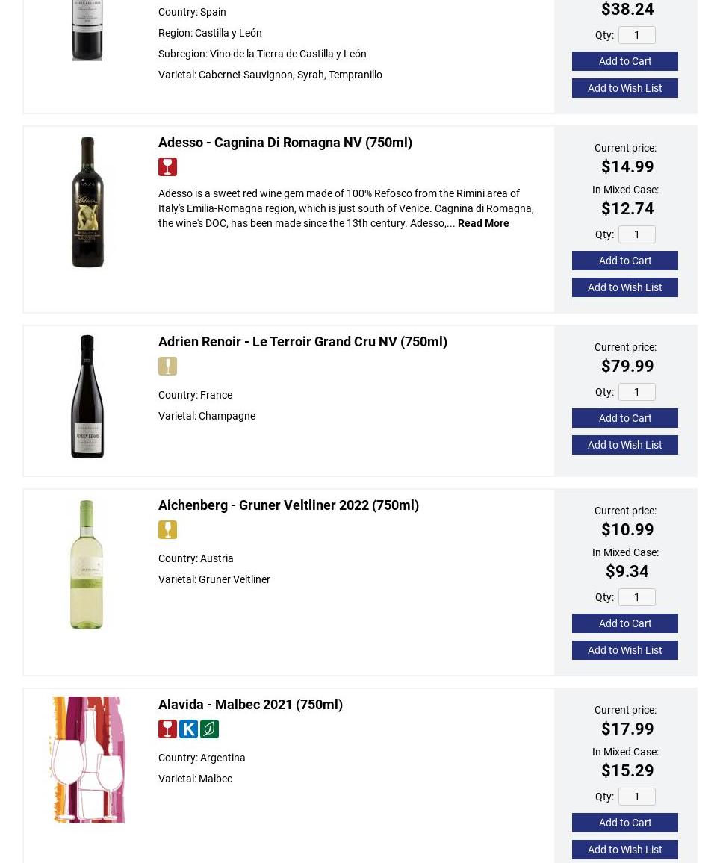Add Aichenberg Gruner Veltliner to cart
717x863 pixels.
tap(624, 623)
